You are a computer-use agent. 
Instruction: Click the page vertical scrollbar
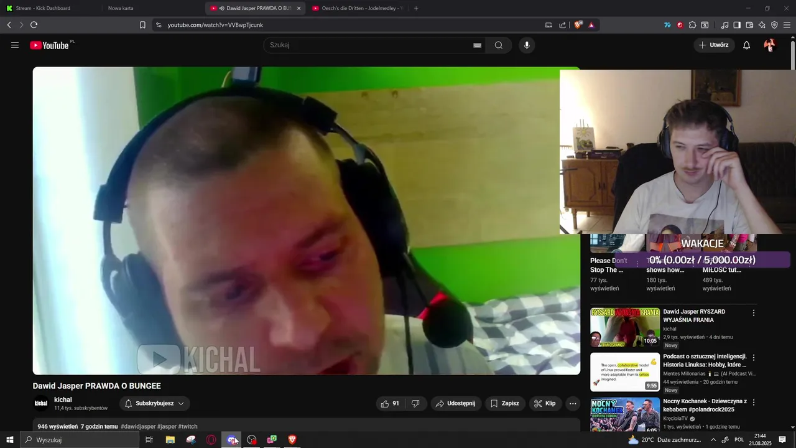792,55
